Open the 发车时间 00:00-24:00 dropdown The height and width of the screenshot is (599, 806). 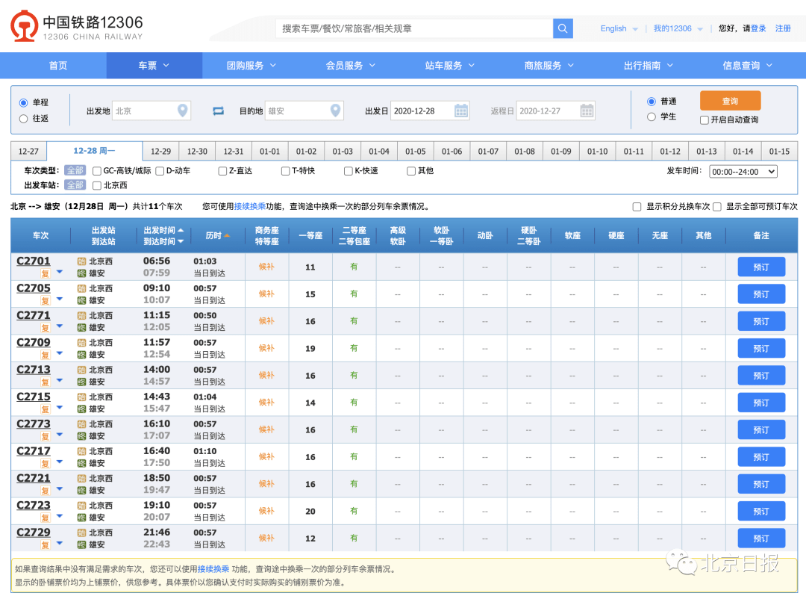pos(743,170)
